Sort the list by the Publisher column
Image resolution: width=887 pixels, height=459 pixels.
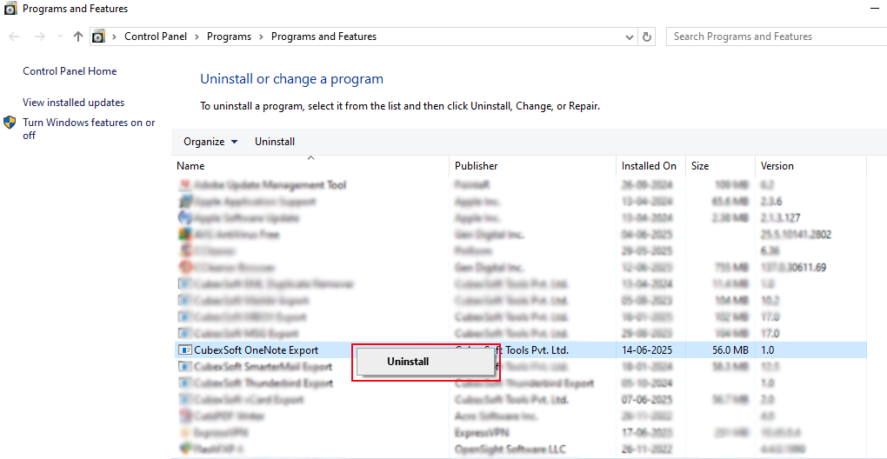(x=533, y=166)
